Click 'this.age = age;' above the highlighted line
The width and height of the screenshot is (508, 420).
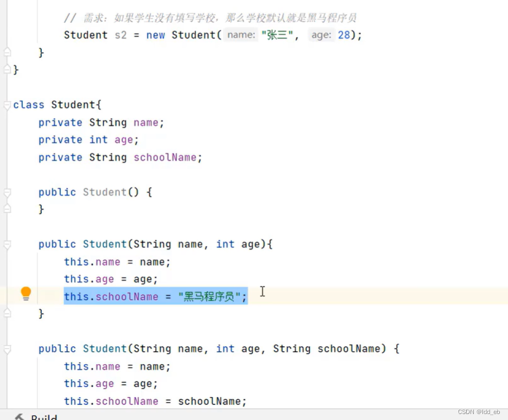tap(111, 279)
